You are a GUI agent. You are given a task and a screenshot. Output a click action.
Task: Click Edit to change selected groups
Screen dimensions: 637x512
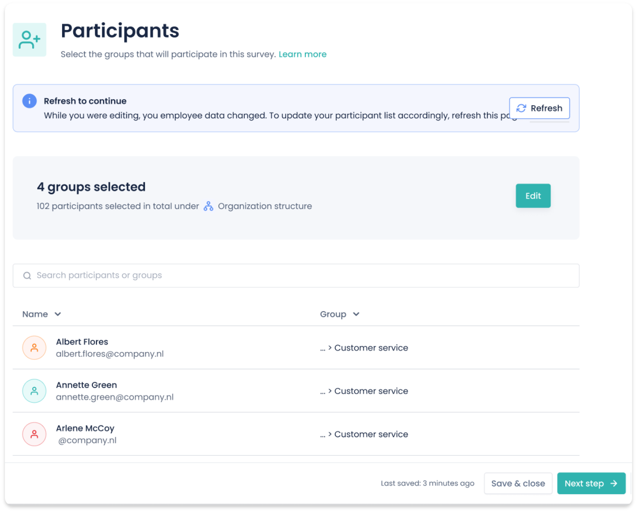tap(533, 196)
